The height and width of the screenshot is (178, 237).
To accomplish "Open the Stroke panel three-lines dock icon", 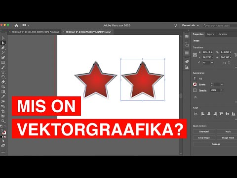I will pyautogui.click(x=187, y=53).
